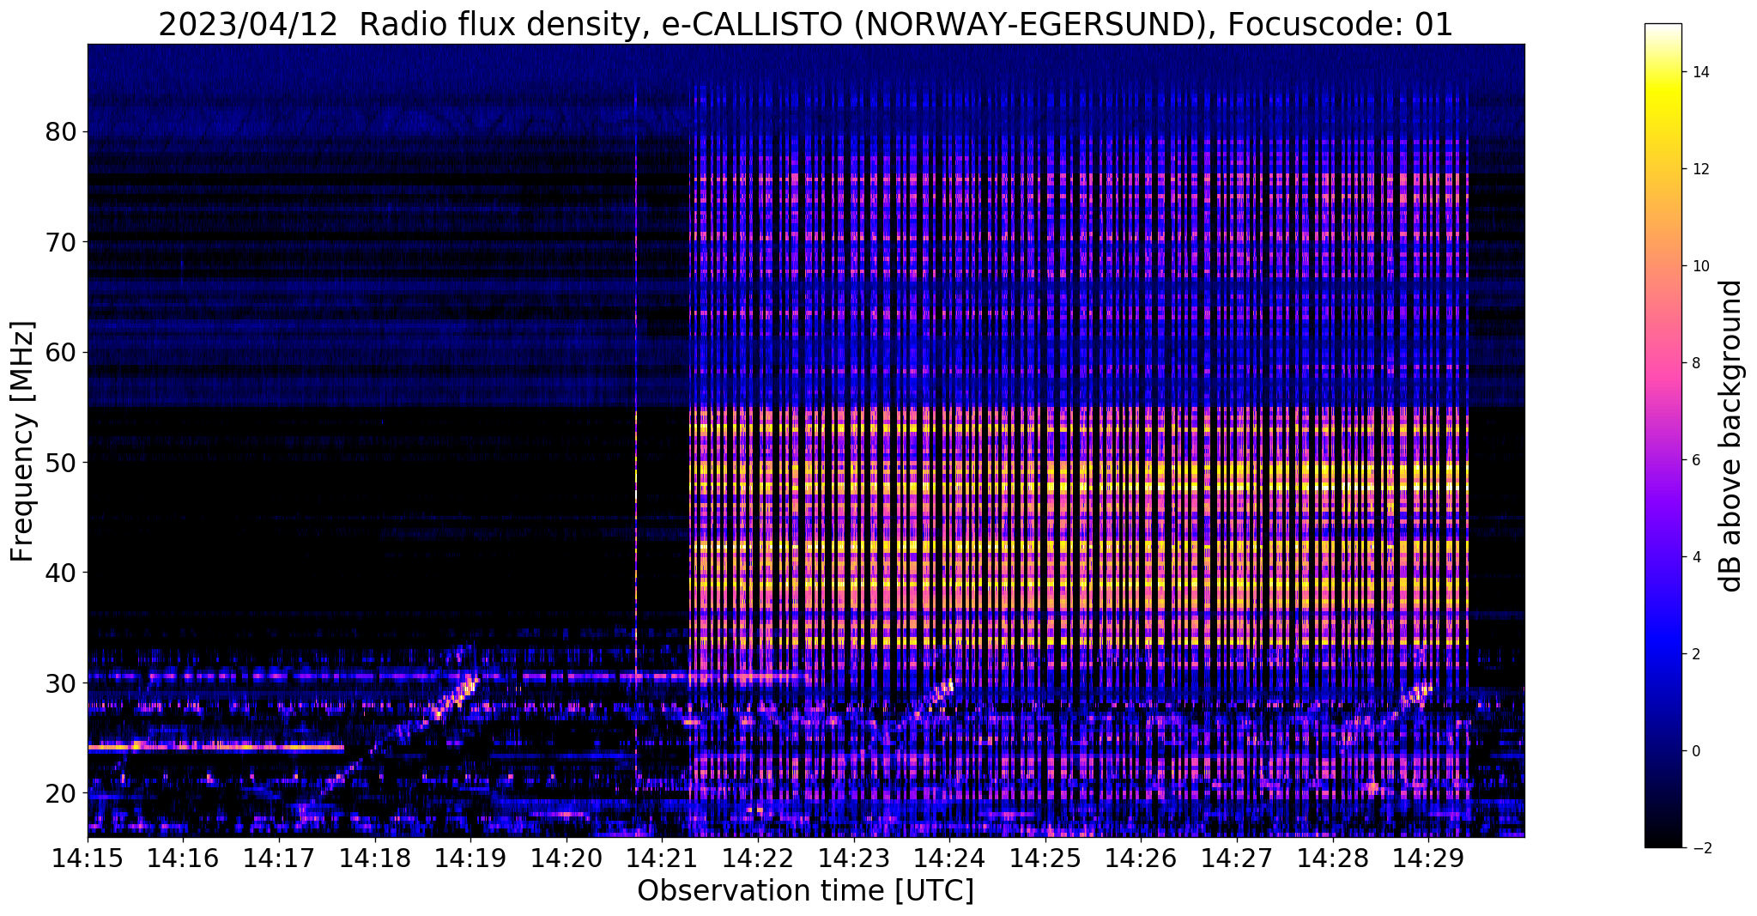This screenshot has height=916, width=1757.
Task: Click the 14:25 time tick label
Action: click(1045, 858)
